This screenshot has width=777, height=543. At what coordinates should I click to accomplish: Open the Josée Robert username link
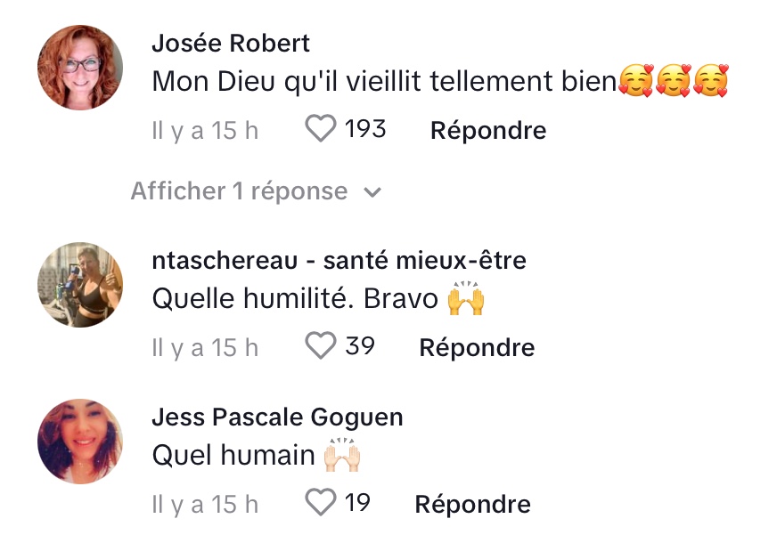pyautogui.click(x=231, y=44)
